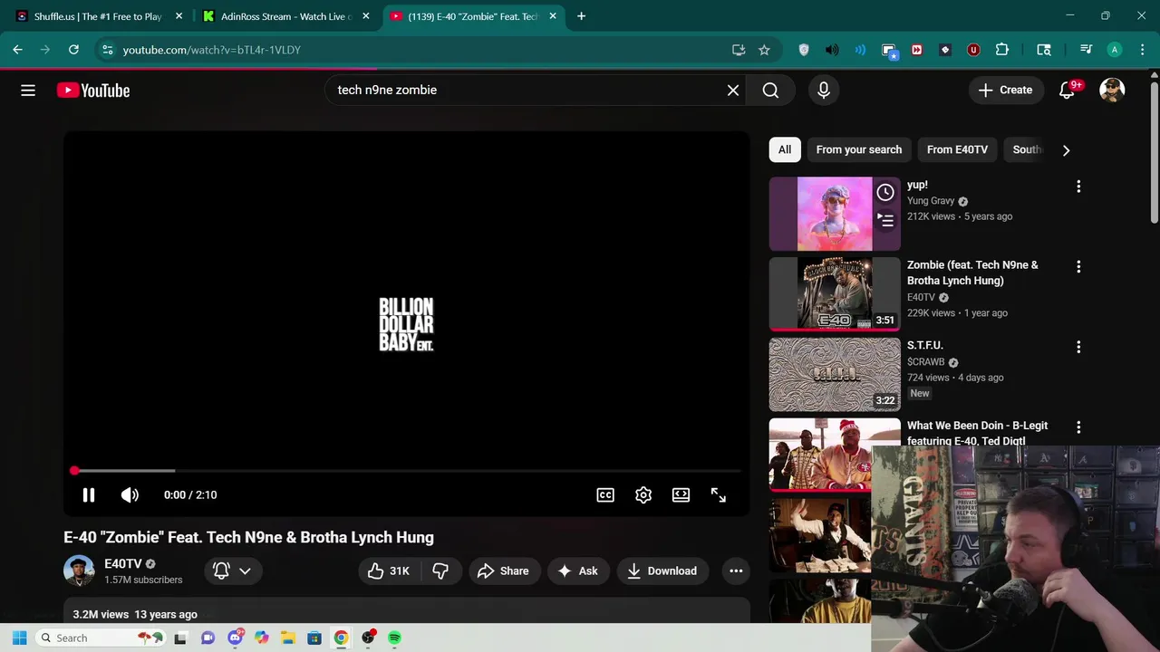Open E40TV channel name under video
Screen dimensions: 1160x652
[x=123, y=564]
